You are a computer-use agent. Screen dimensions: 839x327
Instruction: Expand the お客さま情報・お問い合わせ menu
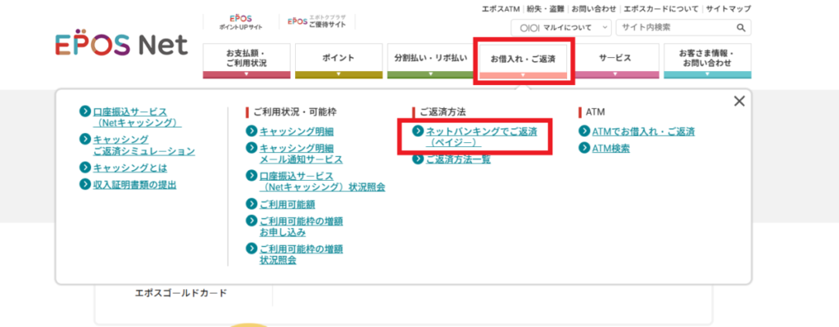tap(707, 61)
